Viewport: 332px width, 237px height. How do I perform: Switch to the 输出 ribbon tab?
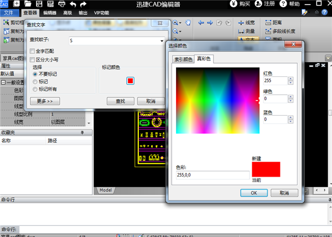coord(83,13)
